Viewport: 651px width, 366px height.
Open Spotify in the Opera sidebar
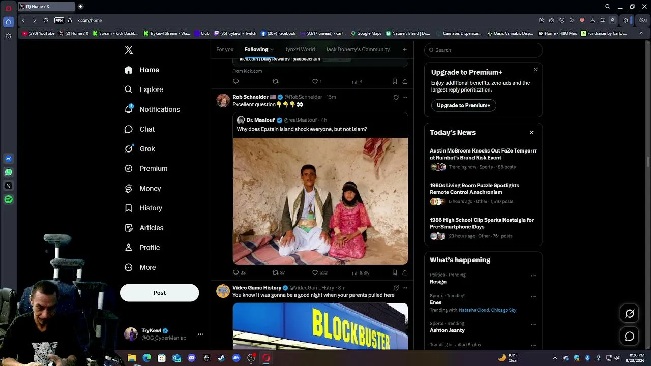pyautogui.click(x=9, y=200)
